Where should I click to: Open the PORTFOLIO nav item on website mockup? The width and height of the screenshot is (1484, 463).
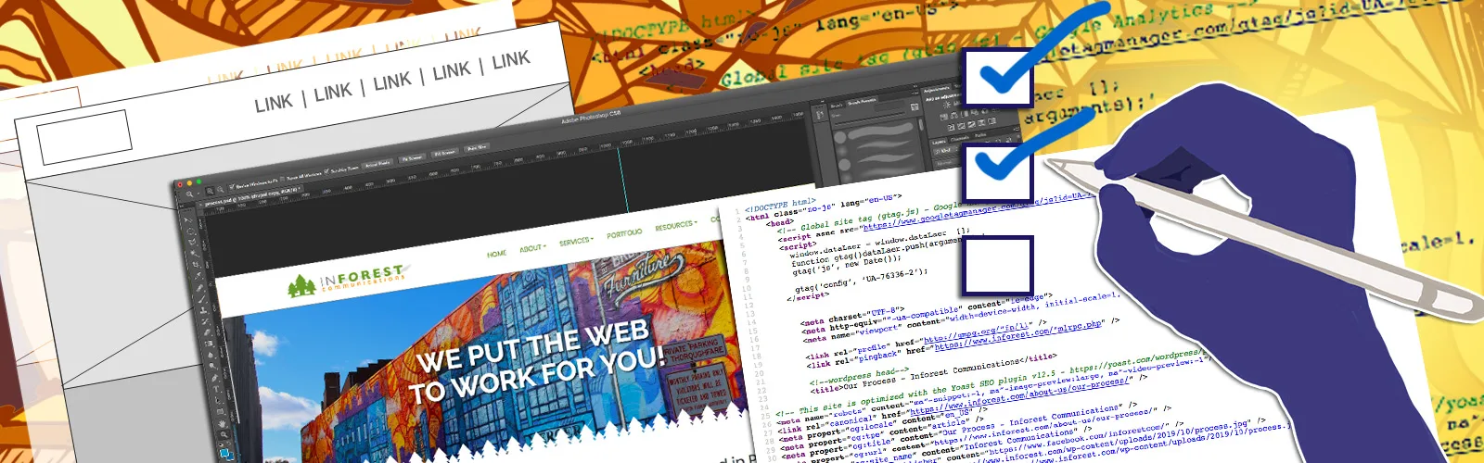coord(624,233)
